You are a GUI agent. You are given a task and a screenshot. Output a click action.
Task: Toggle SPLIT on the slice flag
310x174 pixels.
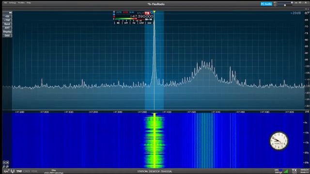coord(140,14)
